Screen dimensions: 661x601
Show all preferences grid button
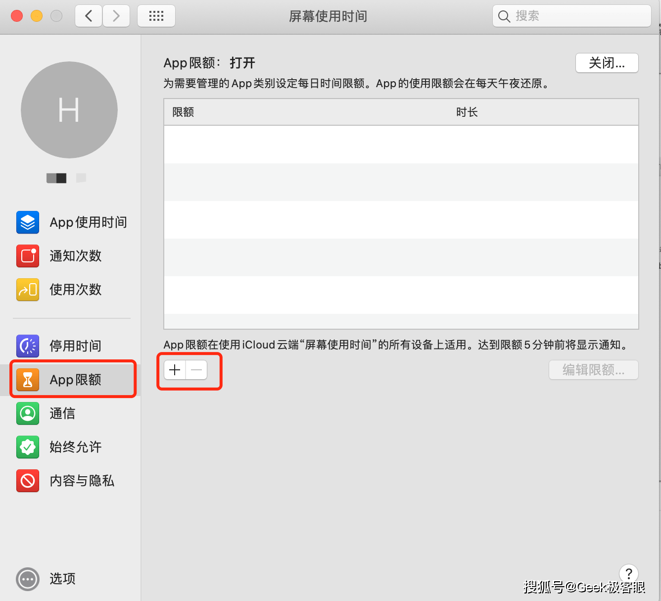click(x=156, y=16)
